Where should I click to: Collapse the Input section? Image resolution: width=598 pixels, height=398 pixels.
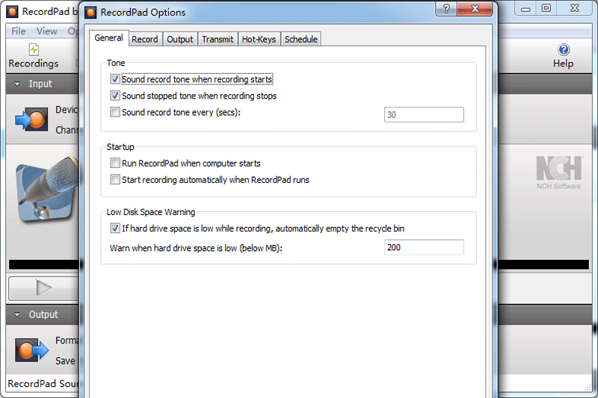tap(17, 84)
